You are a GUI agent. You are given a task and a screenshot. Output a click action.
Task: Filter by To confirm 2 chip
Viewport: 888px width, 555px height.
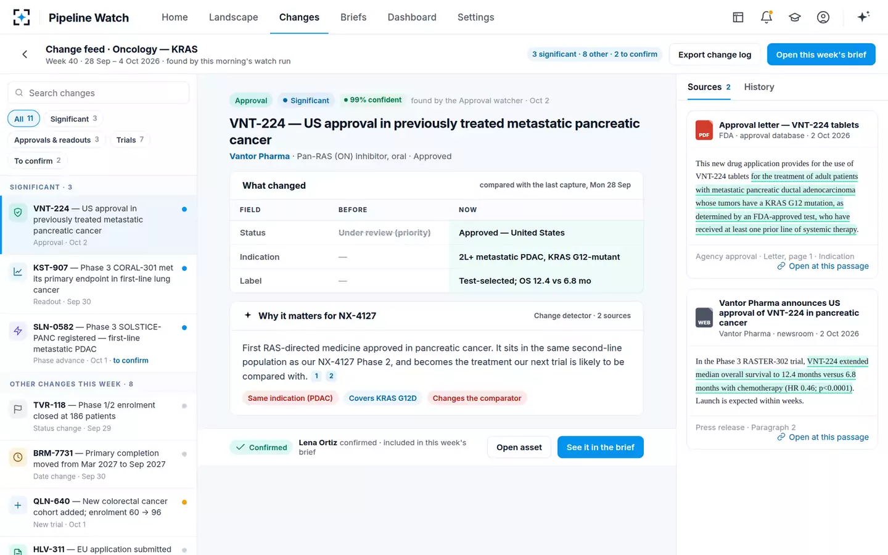(38, 161)
